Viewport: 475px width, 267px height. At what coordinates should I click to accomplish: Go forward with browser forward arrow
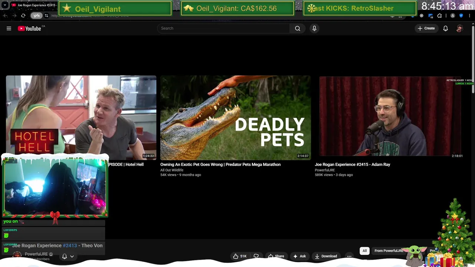tap(14, 16)
